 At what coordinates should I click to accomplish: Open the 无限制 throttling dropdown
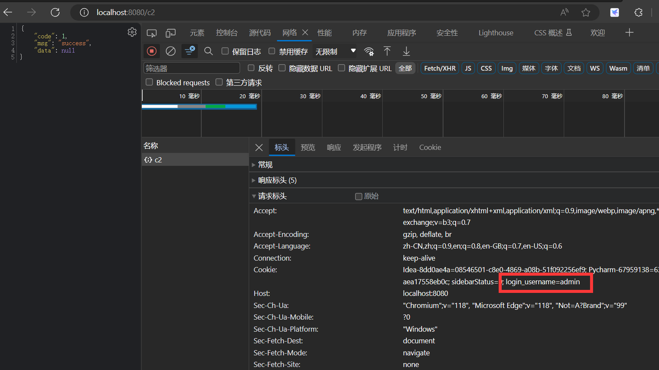(x=336, y=52)
